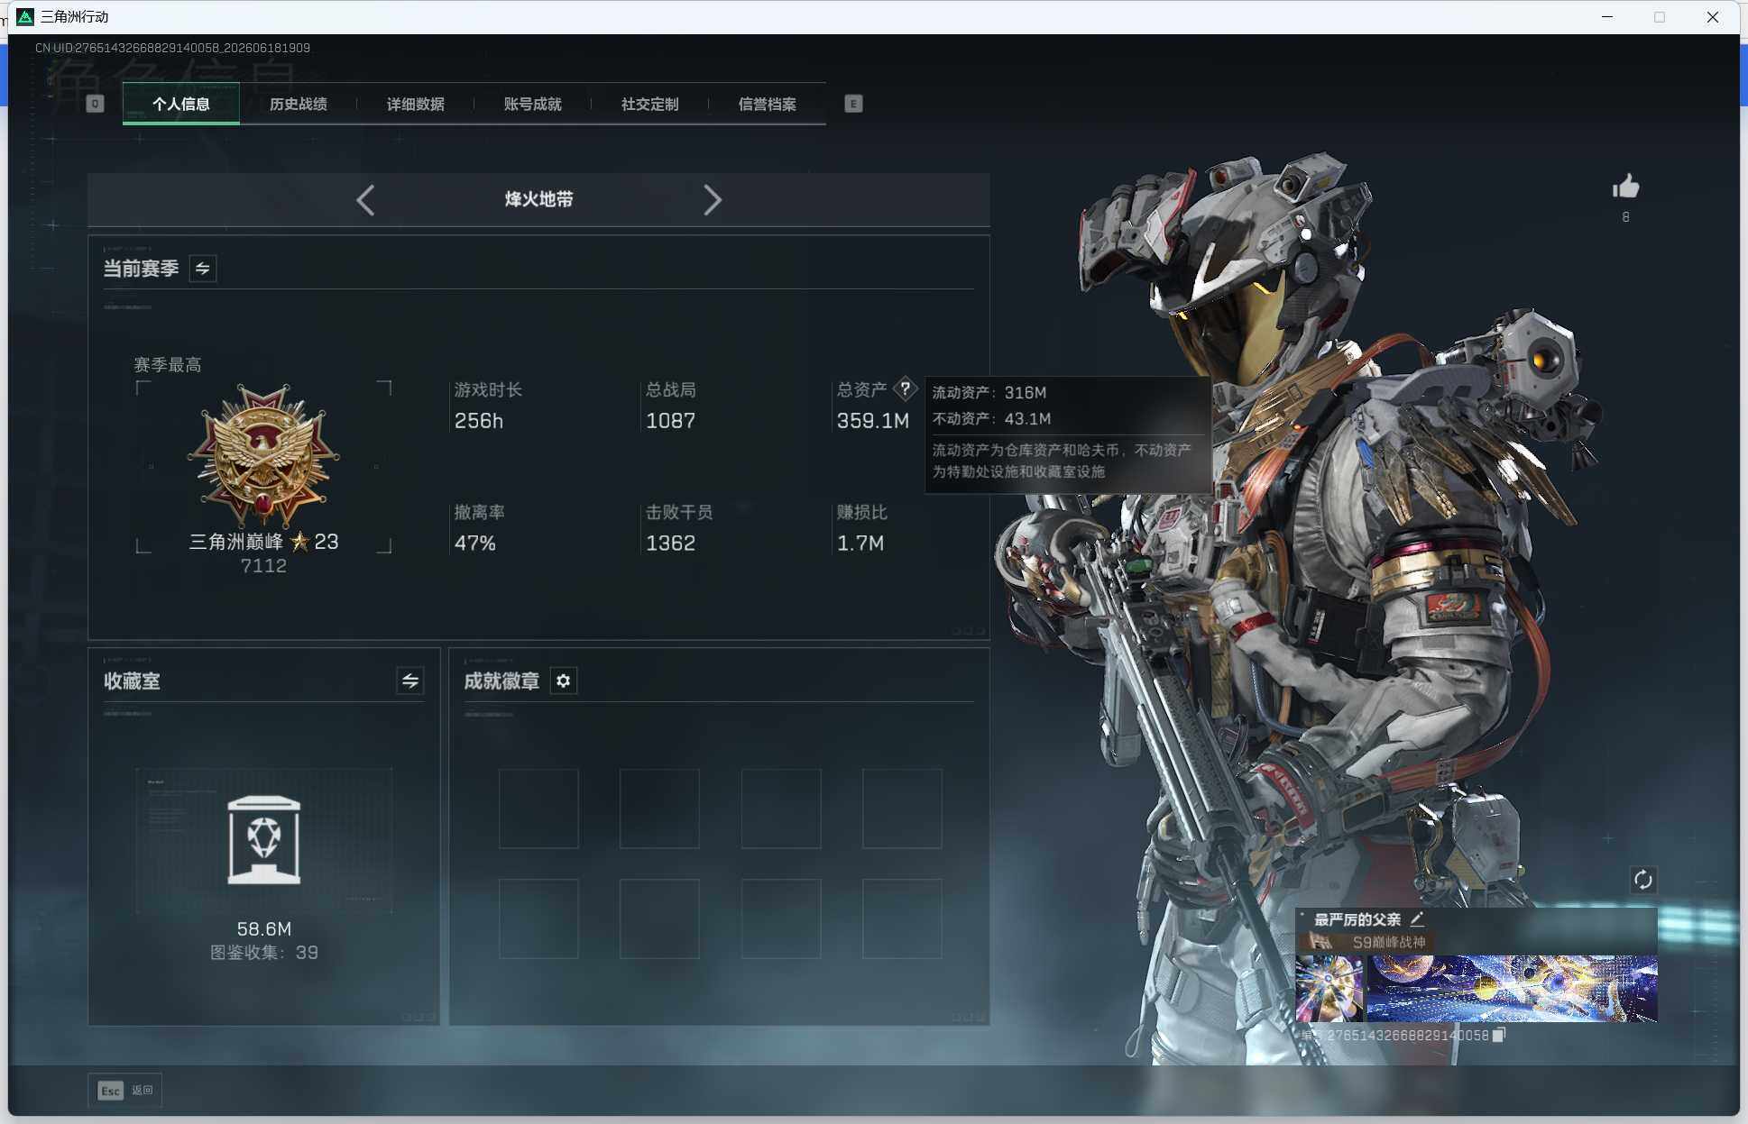The image size is (1748, 1124).
Task: Select the 个人信息 tab
Action: point(181,104)
